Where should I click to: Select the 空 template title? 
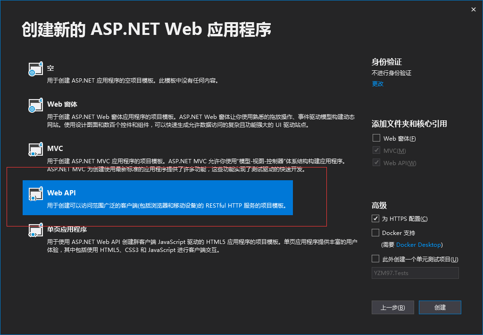click(50, 68)
